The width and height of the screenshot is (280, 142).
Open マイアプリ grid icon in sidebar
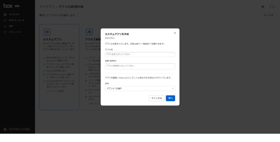pyautogui.click(x=5, y=14)
